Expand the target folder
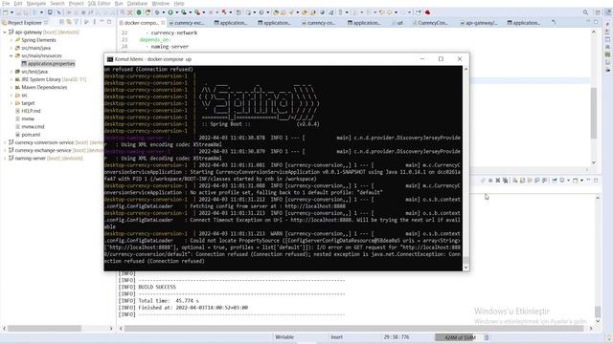The height and width of the screenshot is (344, 613). (11, 103)
